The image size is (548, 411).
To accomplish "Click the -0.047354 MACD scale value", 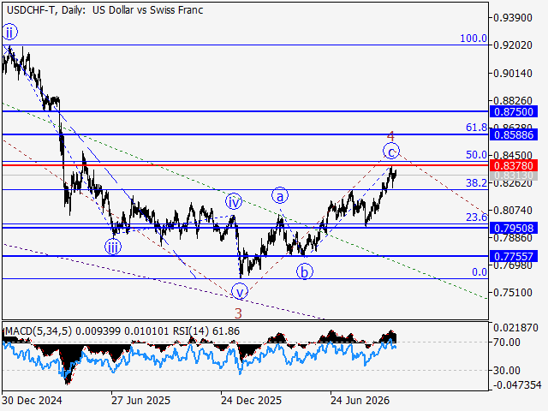I will tap(517, 385).
